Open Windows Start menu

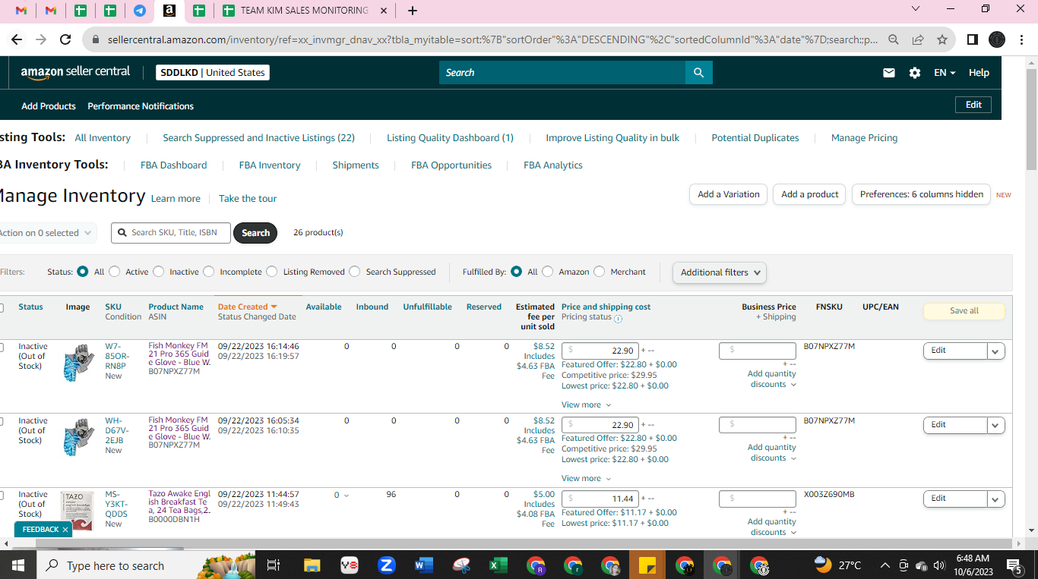coord(18,565)
